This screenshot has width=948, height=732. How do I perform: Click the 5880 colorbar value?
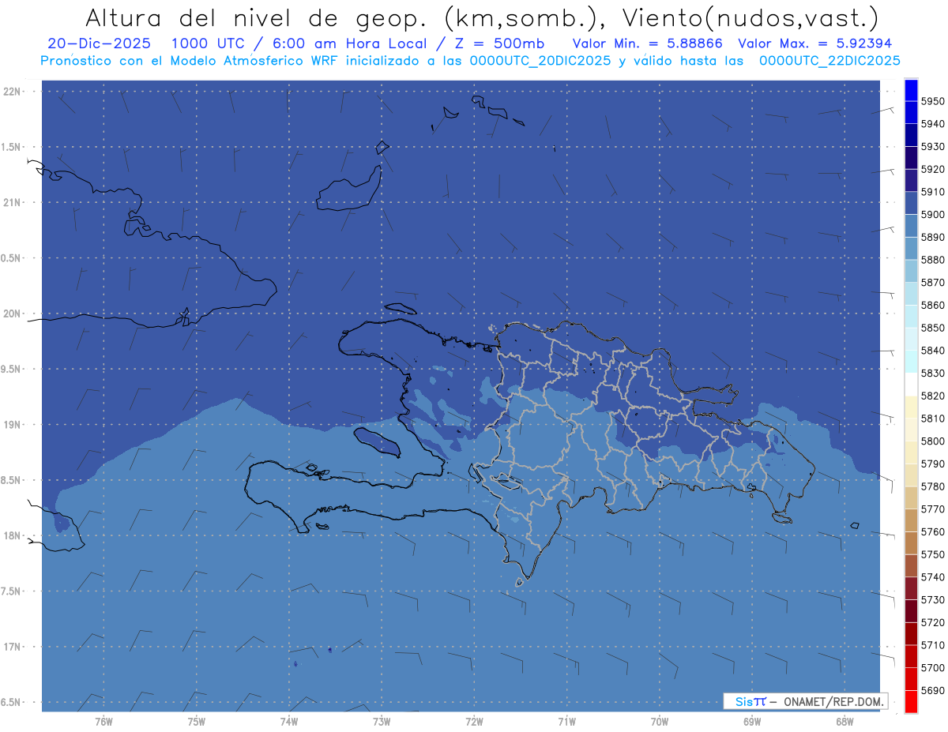932,260
